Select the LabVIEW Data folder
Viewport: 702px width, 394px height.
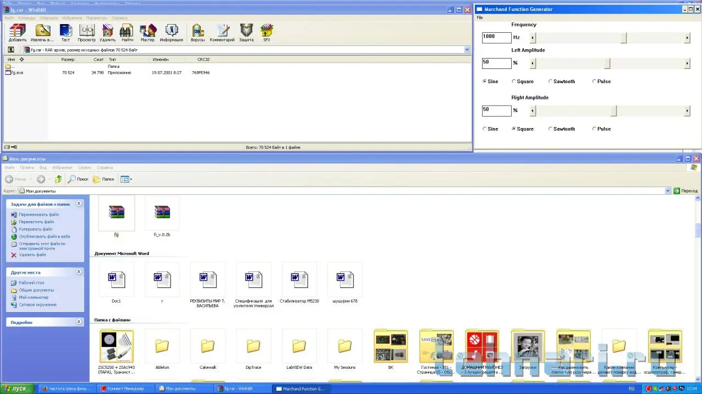[x=299, y=350]
